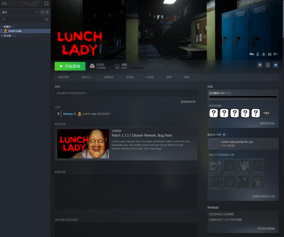Open the Patch 1.7.1 news thumbnail
The height and width of the screenshot is (237, 284).
click(83, 144)
